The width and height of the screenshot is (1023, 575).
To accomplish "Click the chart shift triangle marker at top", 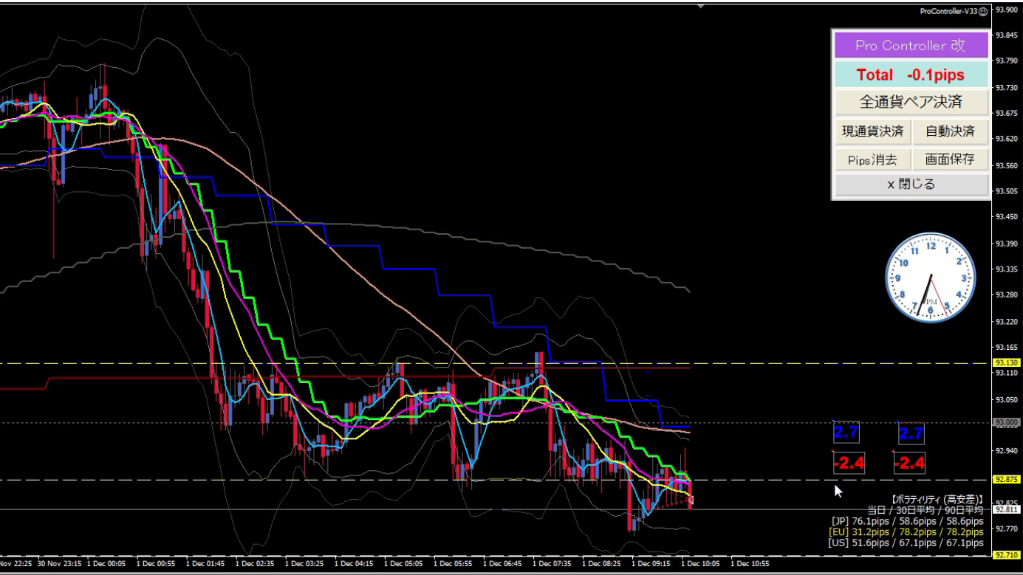I will tap(701, 6).
